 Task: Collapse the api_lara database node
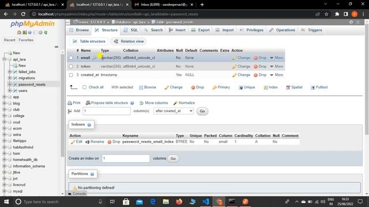click(x=4, y=59)
